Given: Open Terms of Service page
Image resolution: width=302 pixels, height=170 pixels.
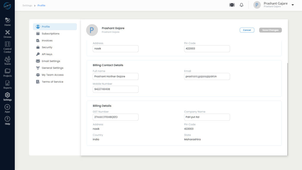Looking at the screenshot, I should [53, 81].
